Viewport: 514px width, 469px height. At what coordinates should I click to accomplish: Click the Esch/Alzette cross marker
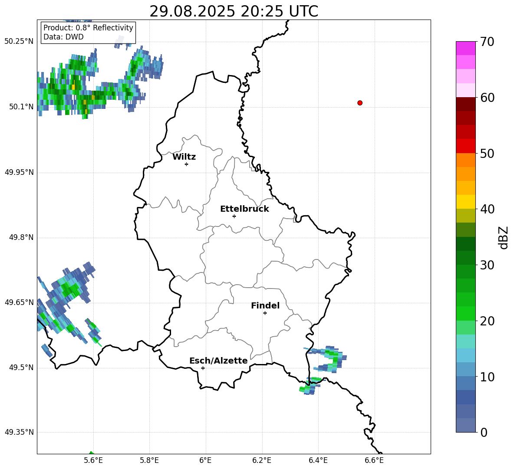click(203, 368)
